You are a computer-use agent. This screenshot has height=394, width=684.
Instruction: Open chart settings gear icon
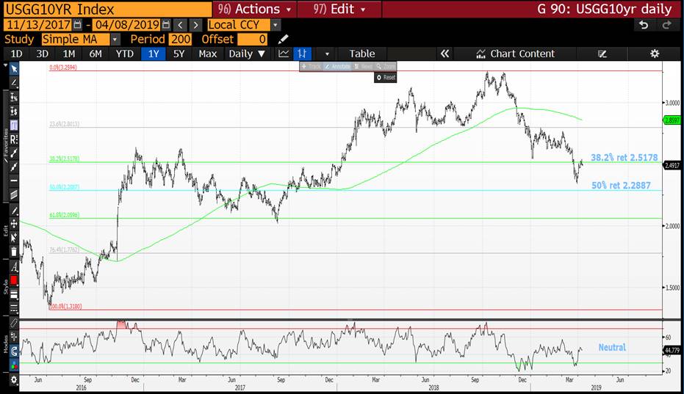pyautogui.click(x=655, y=54)
